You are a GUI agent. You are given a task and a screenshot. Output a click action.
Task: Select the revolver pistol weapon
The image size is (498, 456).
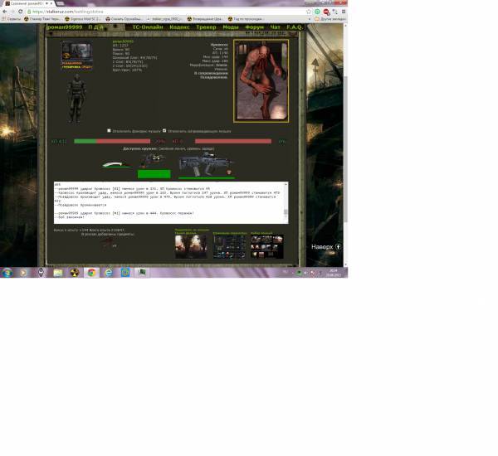(x=153, y=161)
